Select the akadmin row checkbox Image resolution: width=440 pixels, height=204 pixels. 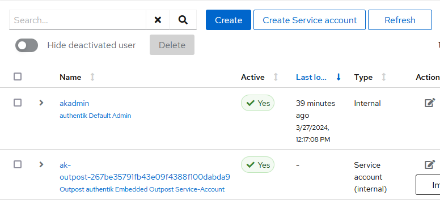point(18,103)
